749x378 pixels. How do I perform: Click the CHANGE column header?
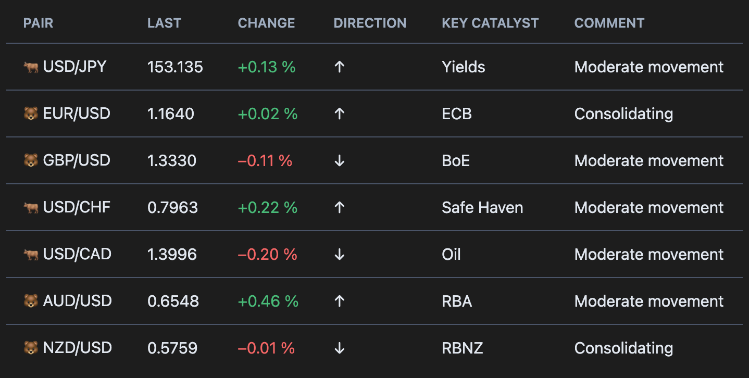pyautogui.click(x=266, y=23)
